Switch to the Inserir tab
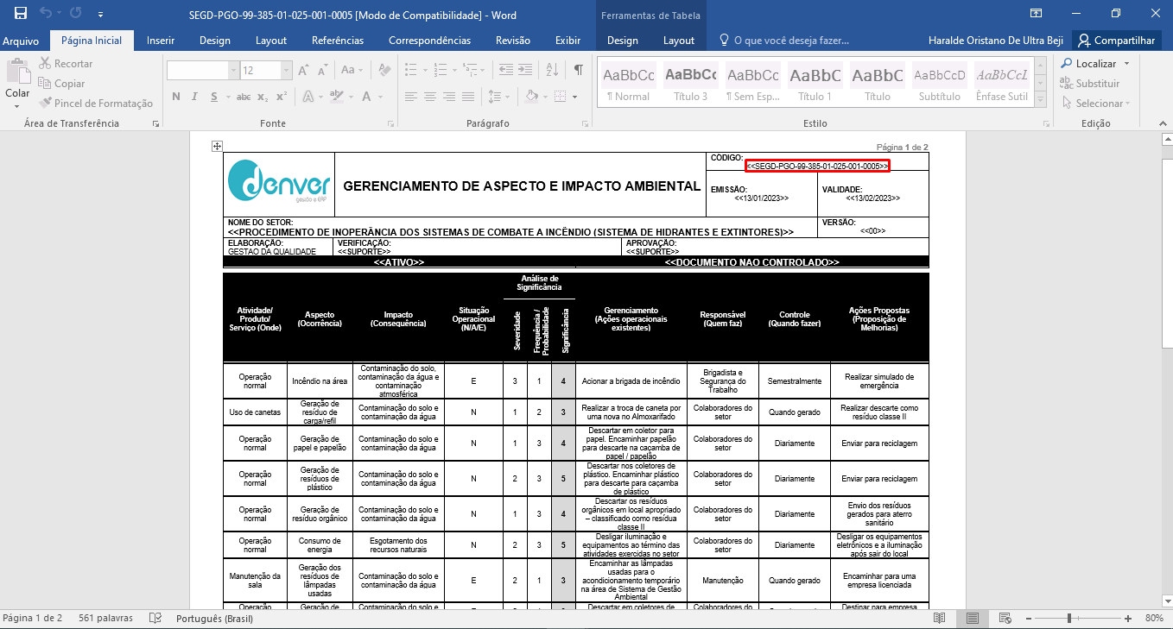 (161, 41)
